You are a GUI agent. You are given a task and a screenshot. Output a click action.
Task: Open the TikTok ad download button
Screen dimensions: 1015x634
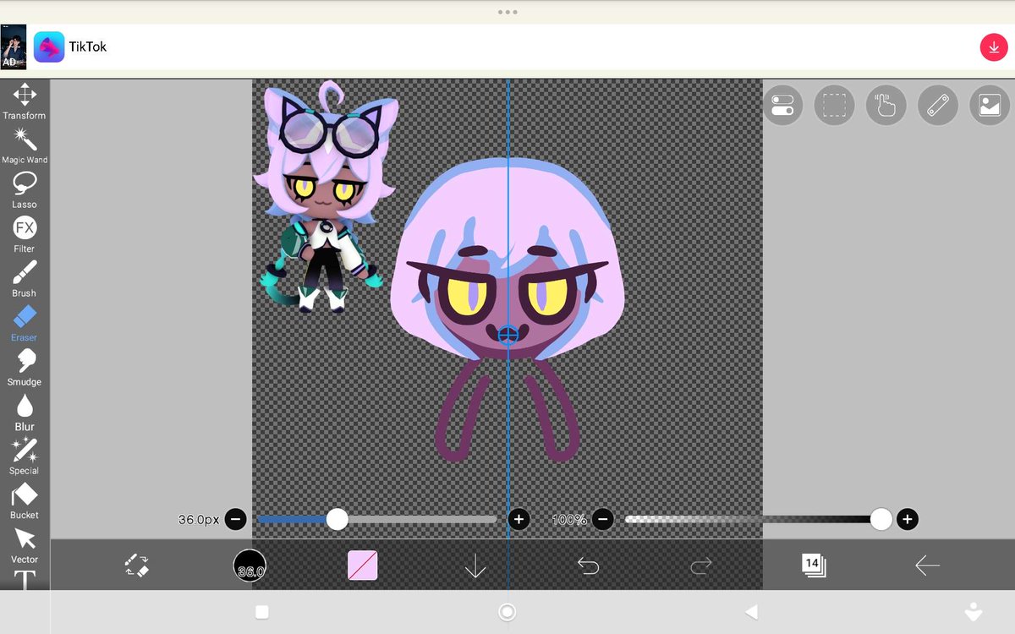coord(993,47)
